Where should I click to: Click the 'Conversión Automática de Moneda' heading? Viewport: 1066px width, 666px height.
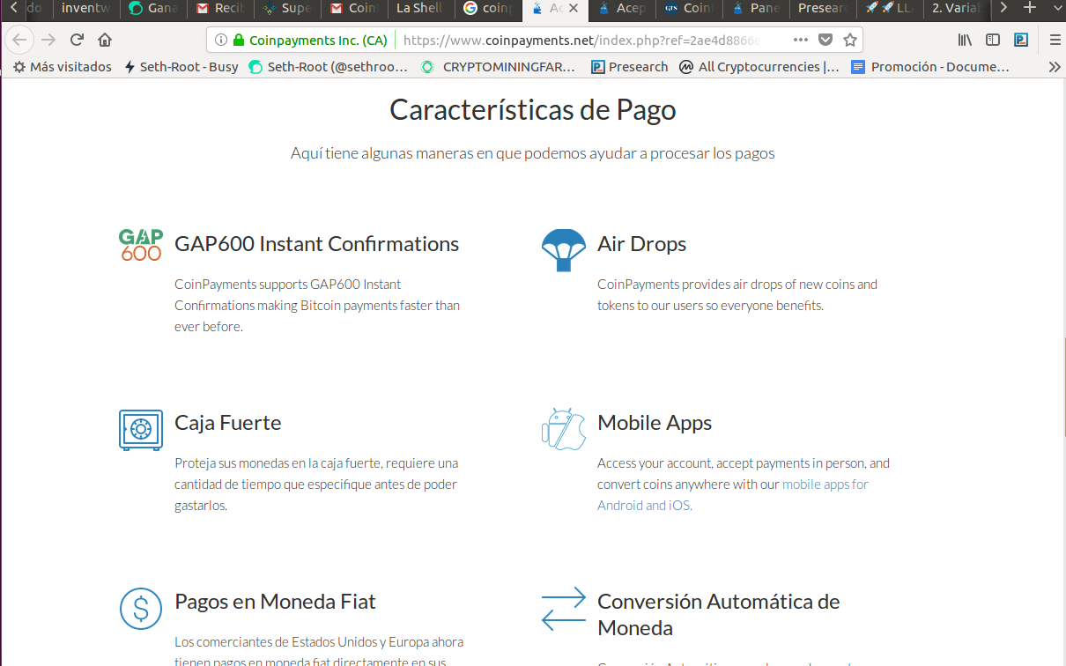719,614
